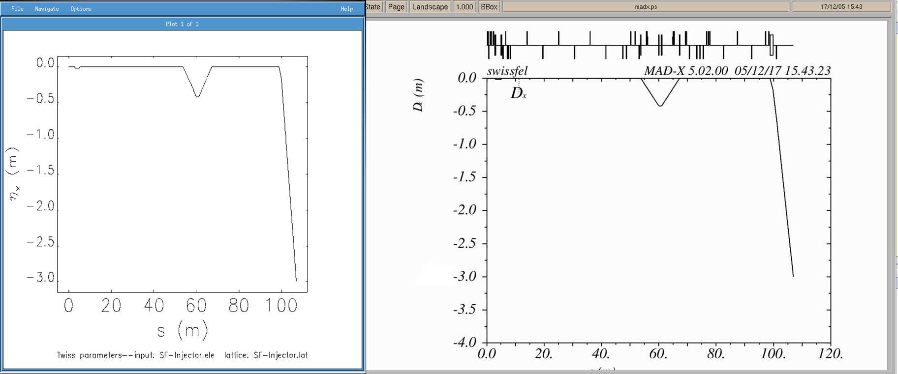Open the File menu
The width and height of the screenshot is (898, 374).
pyautogui.click(x=17, y=9)
